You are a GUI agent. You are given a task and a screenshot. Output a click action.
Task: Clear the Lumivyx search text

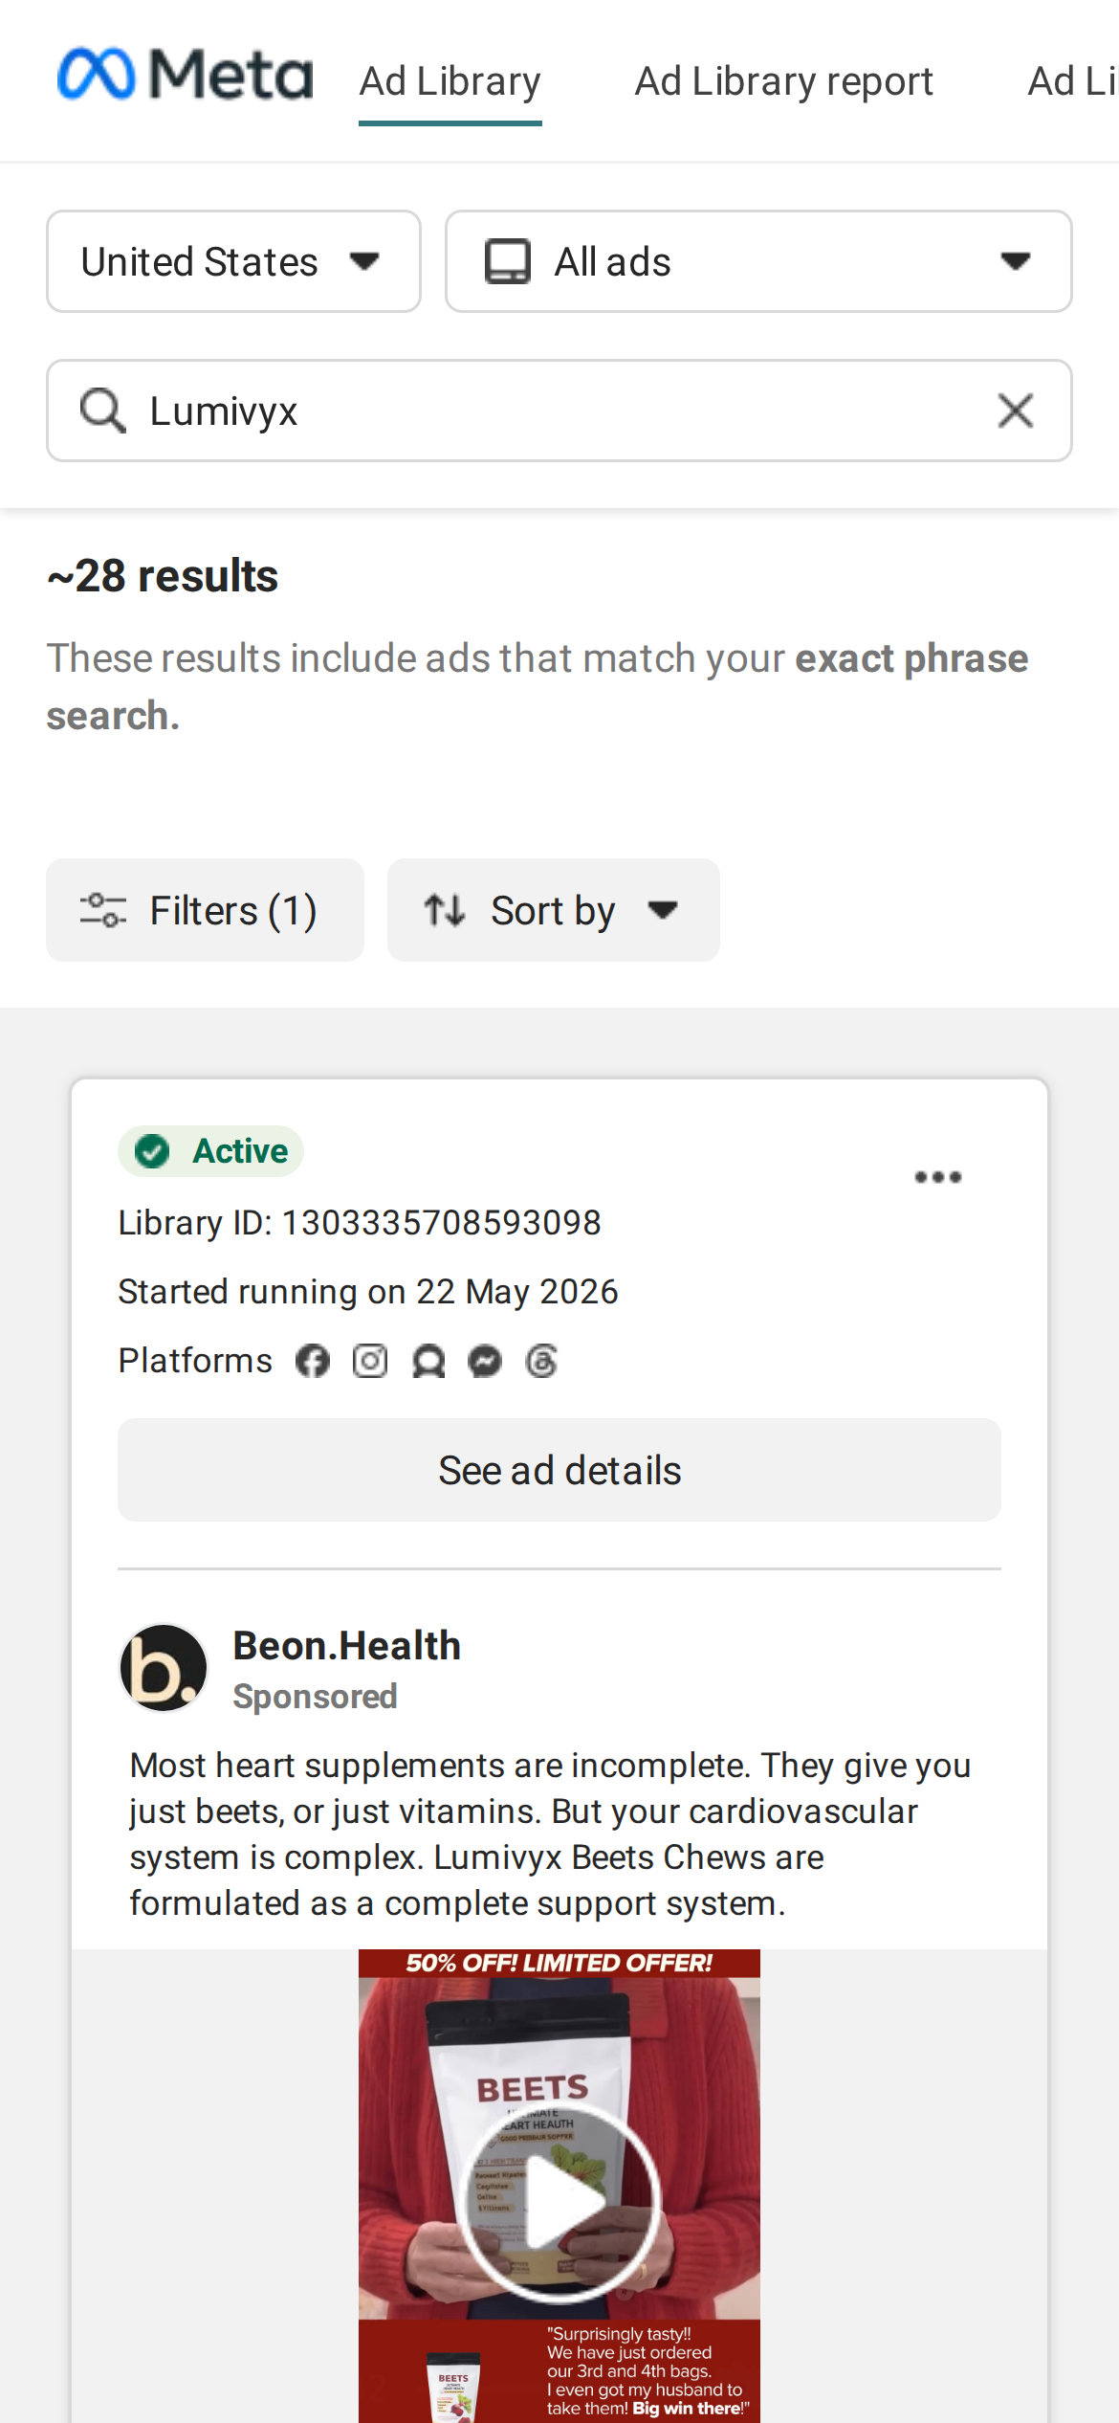(x=1016, y=411)
